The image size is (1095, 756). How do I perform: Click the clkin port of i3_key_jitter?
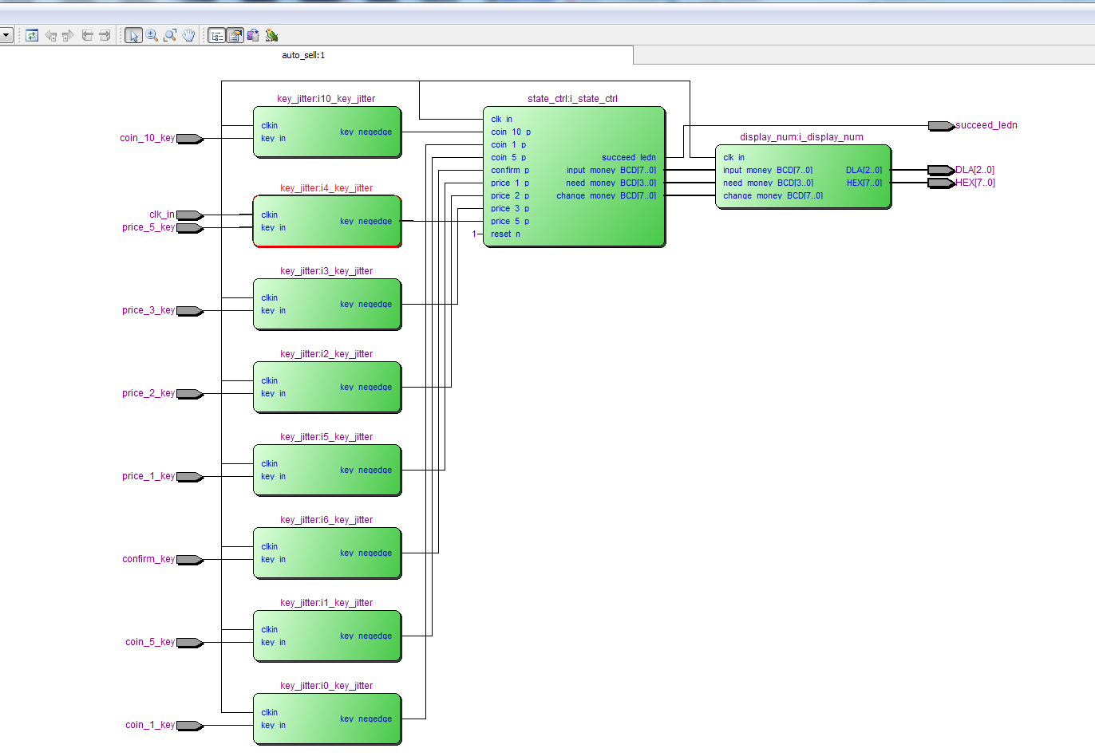click(270, 298)
